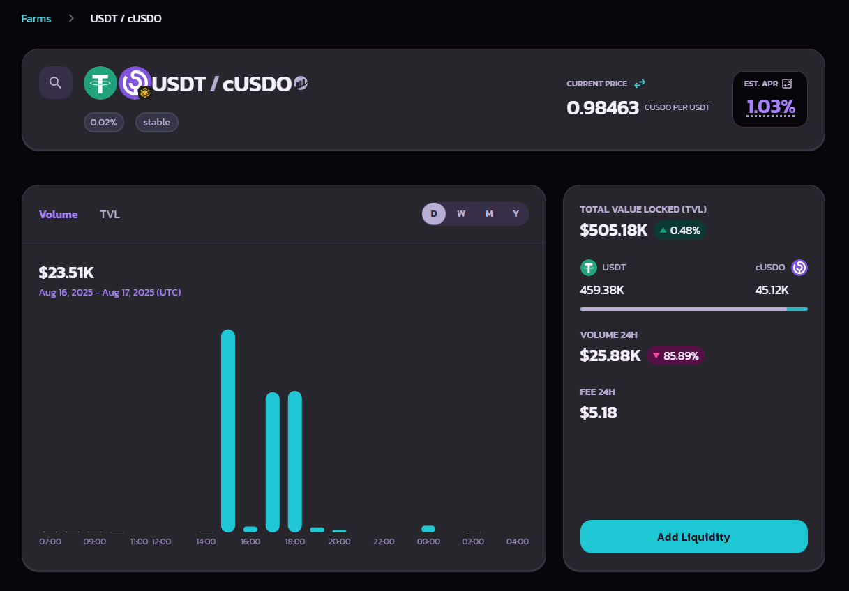This screenshot has width=849, height=591.
Task: Click the cUSDO token icon in TVL panel
Action: (x=799, y=268)
